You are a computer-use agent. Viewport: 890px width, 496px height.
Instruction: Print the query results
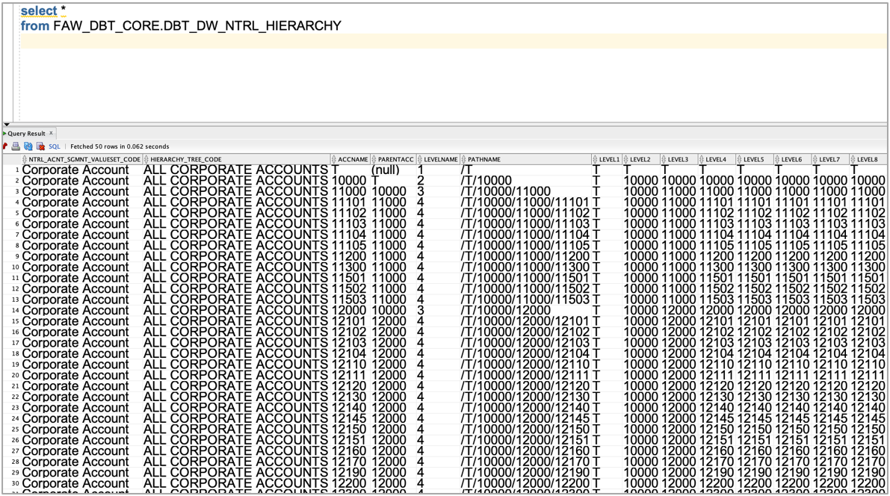17,146
